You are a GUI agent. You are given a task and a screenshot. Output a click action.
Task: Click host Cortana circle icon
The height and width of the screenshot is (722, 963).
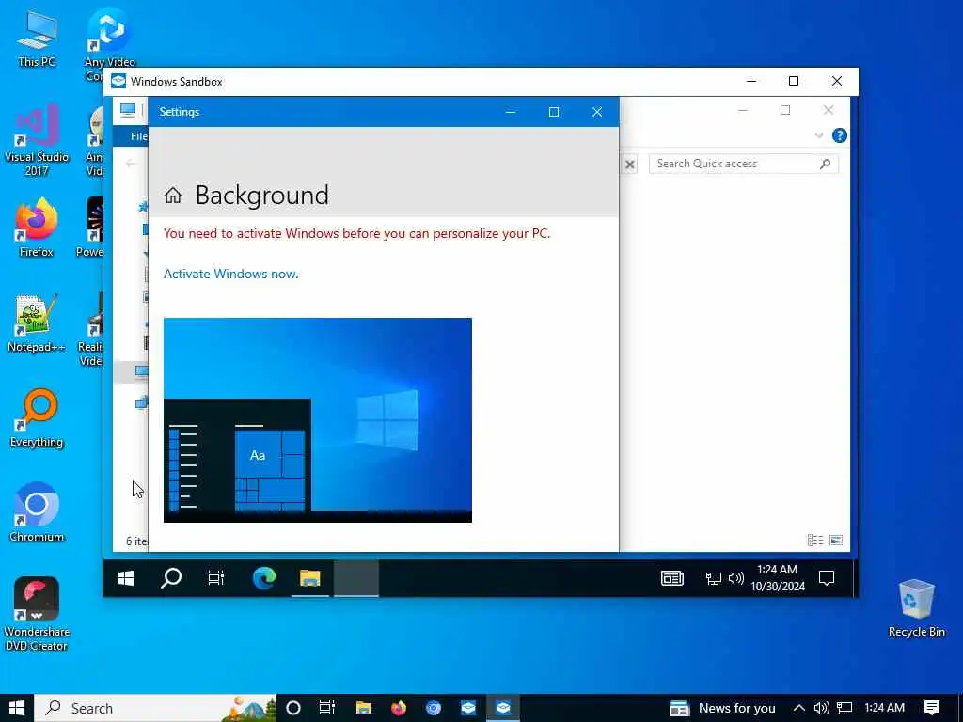[x=293, y=708]
